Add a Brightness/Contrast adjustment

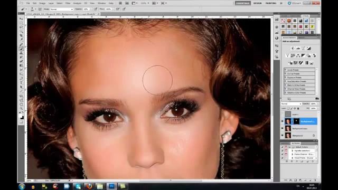tap(293, 49)
